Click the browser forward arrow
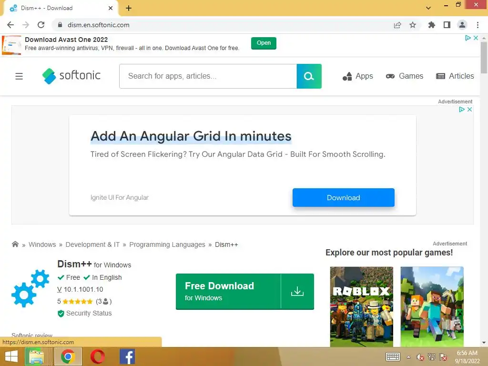Image resolution: width=488 pixels, height=366 pixels. 26,25
